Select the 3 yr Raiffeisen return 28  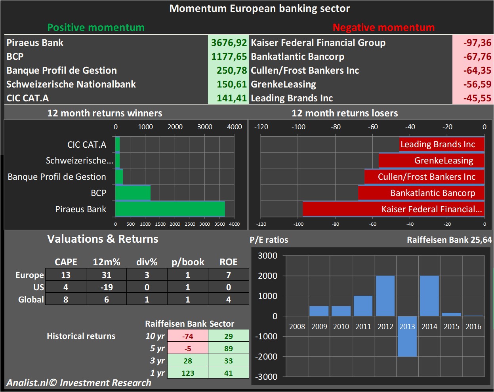coord(188,361)
